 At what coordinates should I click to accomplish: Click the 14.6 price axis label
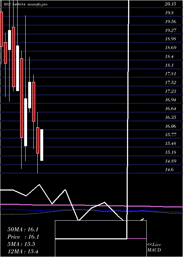(169, 170)
